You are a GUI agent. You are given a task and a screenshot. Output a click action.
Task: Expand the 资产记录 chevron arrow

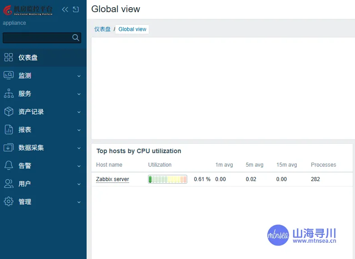click(79, 112)
